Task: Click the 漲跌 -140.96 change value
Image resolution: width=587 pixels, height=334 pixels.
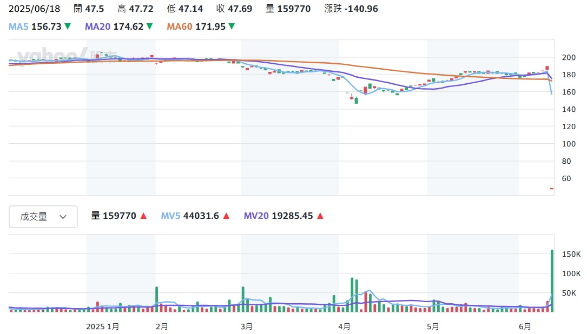Action: tap(351, 9)
